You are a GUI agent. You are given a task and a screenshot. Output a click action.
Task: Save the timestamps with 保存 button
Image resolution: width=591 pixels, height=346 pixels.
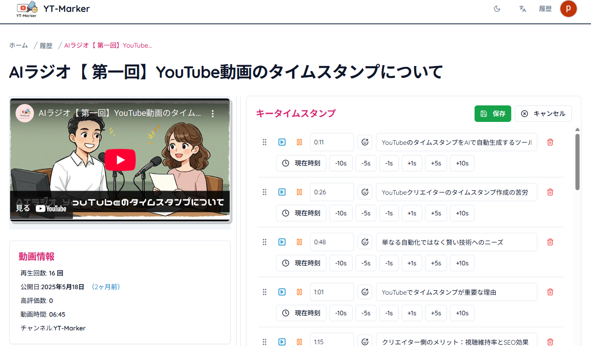point(493,114)
